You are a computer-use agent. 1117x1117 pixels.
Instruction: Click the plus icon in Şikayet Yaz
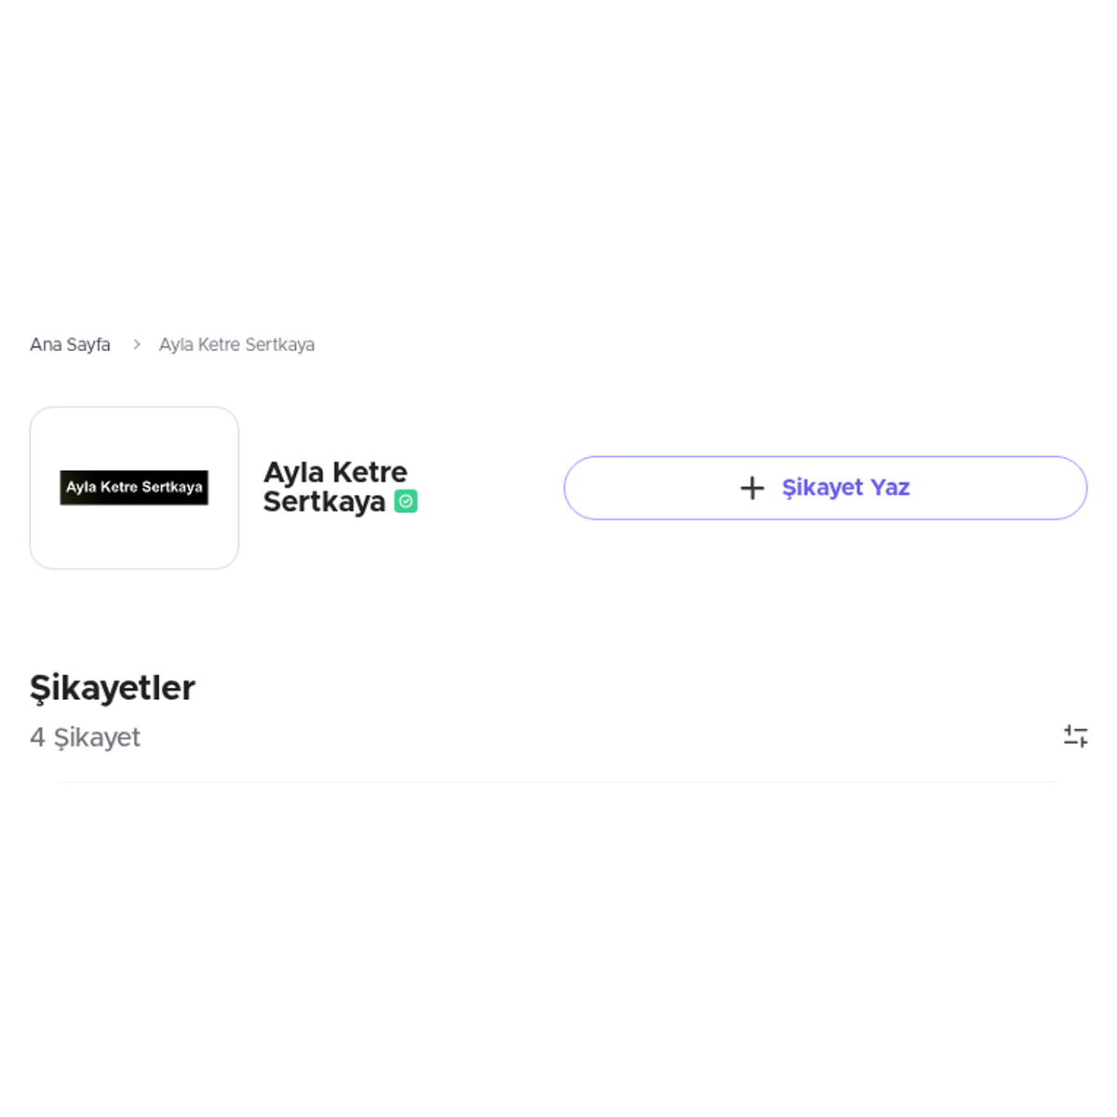point(752,488)
